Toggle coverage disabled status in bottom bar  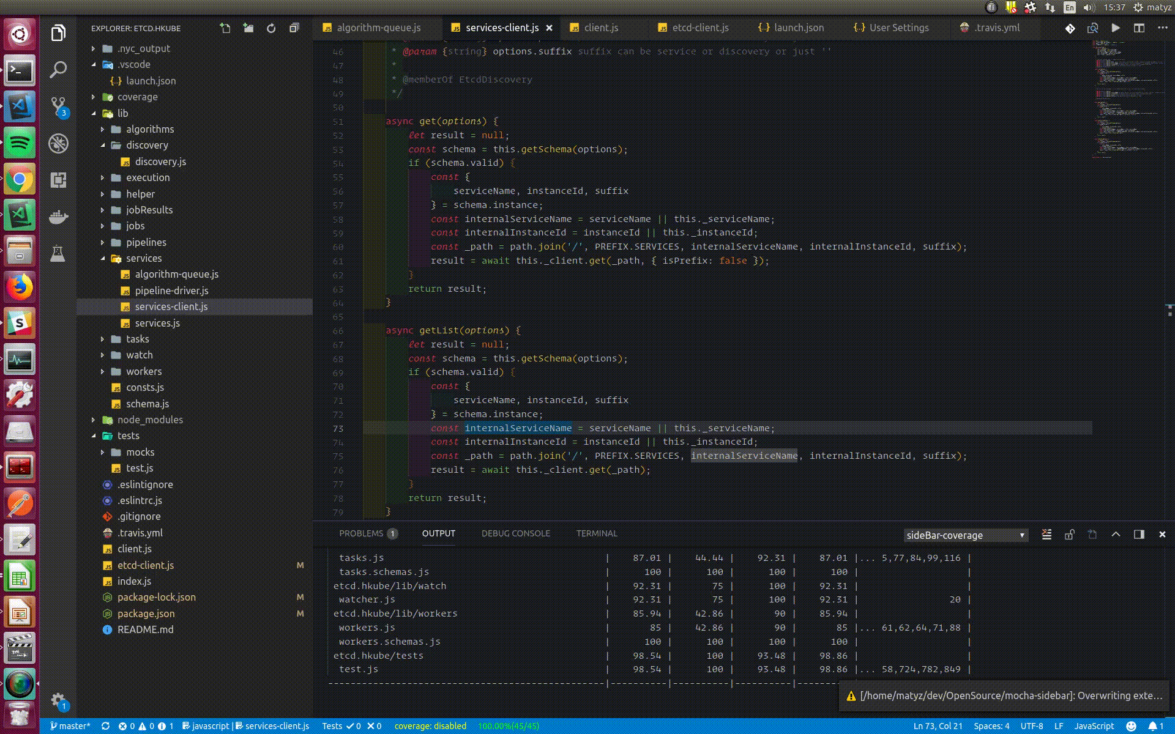[431, 725]
